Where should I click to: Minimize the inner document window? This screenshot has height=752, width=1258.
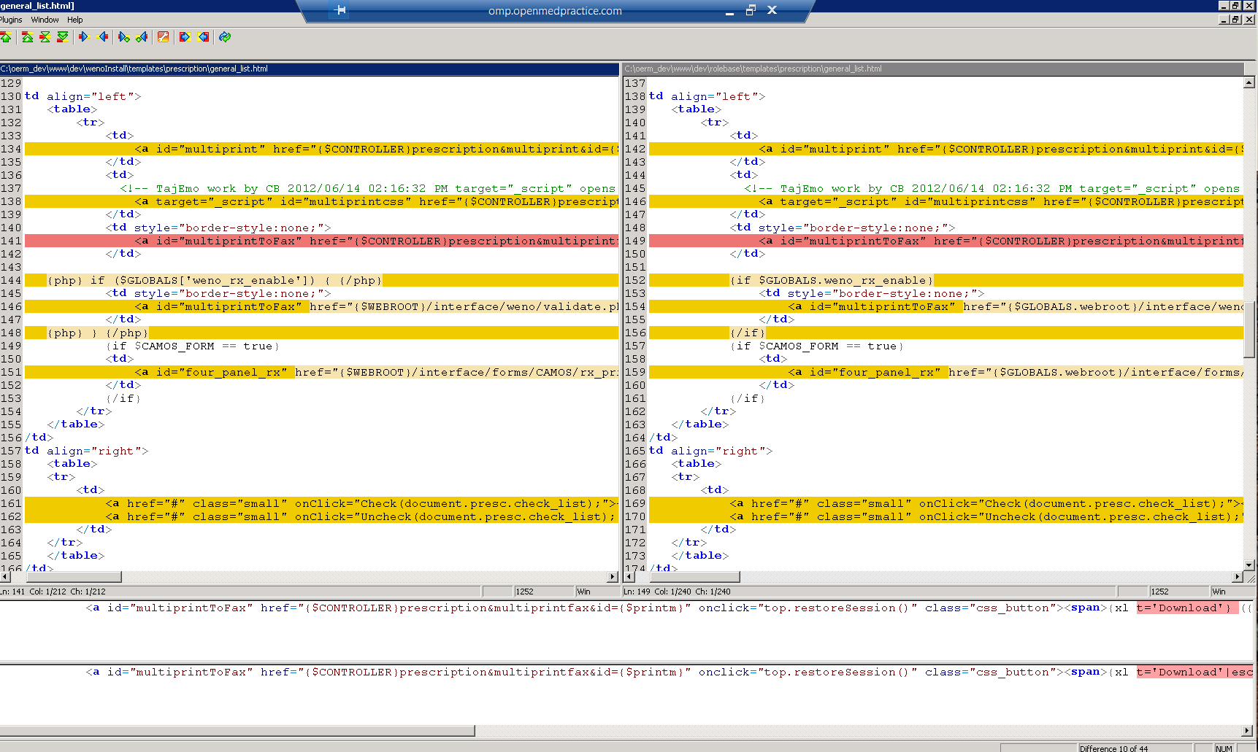(1224, 20)
